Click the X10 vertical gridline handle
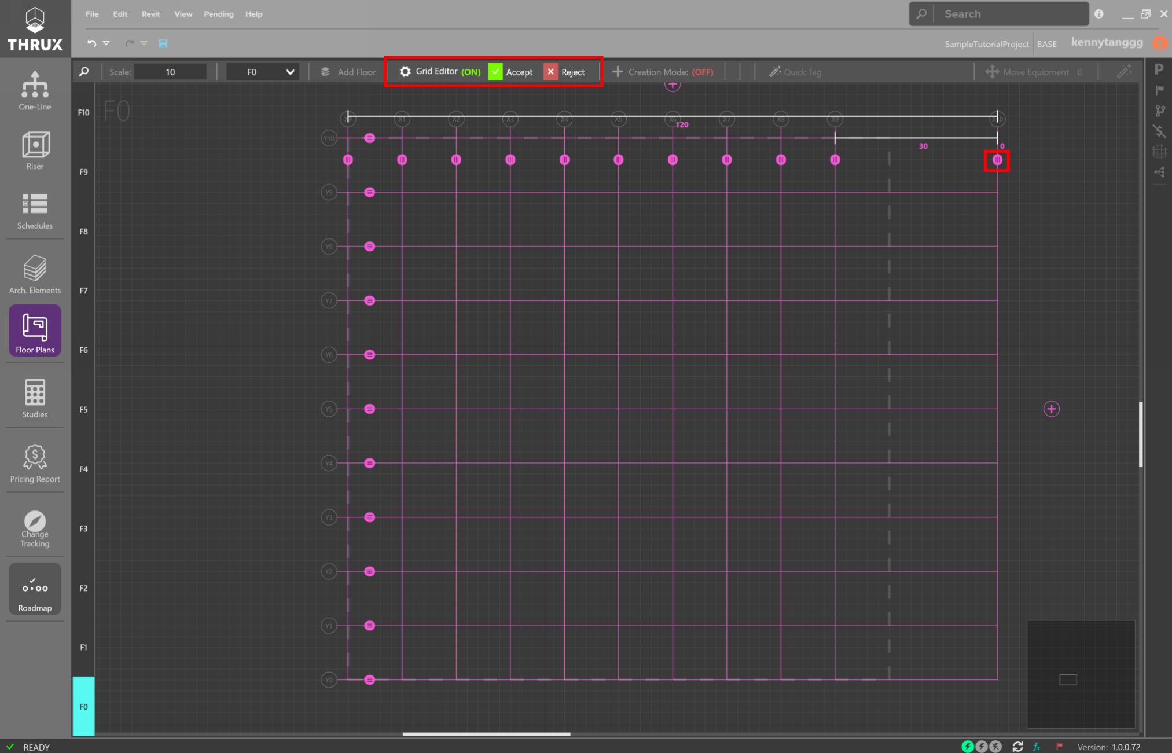This screenshot has width=1172, height=753. [x=997, y=160]
